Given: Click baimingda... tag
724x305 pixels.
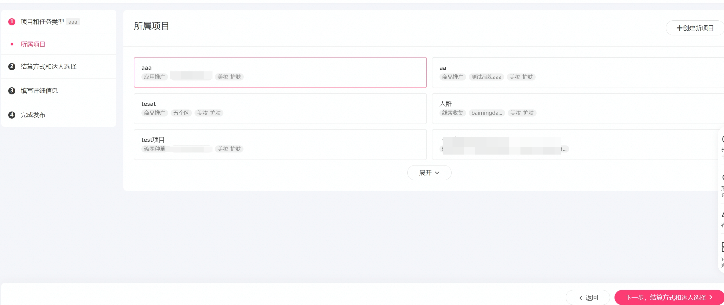Looking at the screenshot, I should [487, 113].
